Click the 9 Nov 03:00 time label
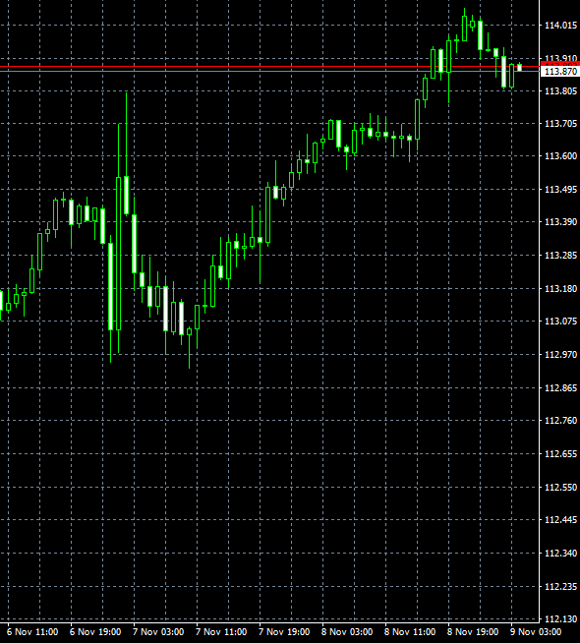The image size is (580, 644). click(x=536, y=632)
